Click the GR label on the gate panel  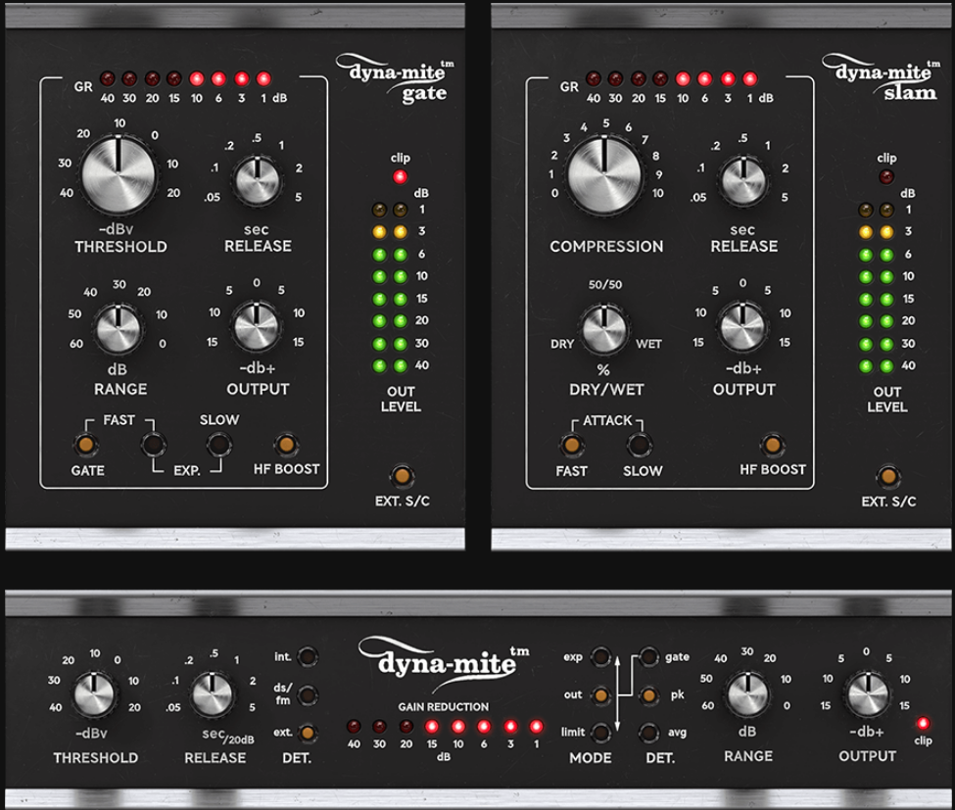tap(83, 87)
